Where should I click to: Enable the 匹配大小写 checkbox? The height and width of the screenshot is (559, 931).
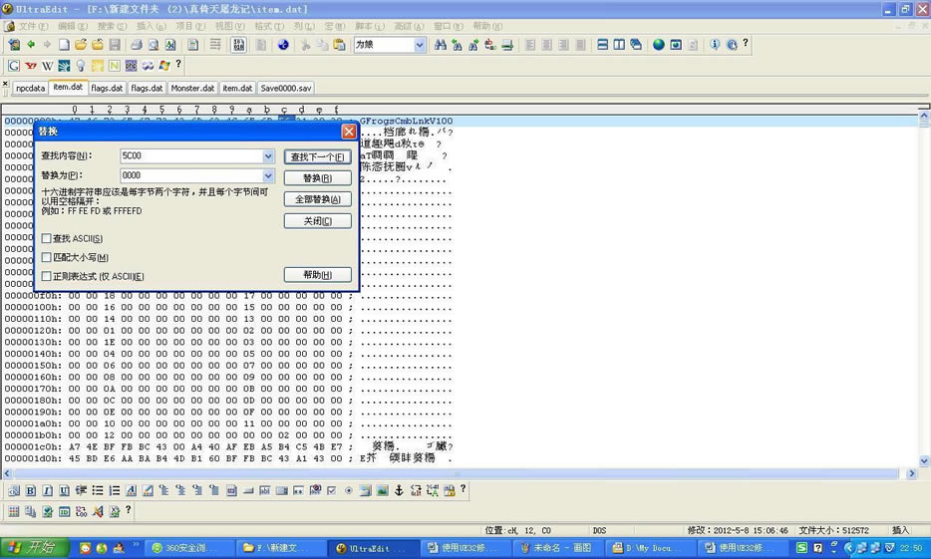[46, 257]
